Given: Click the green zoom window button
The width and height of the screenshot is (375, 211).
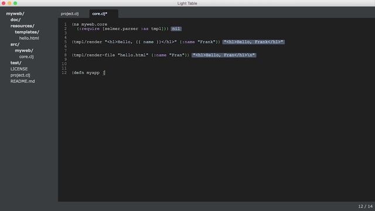Looking at the screenshot, I should [15, 3].
